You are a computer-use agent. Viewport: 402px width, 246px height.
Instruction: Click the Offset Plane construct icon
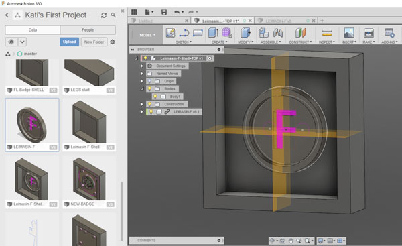[300, 33]
